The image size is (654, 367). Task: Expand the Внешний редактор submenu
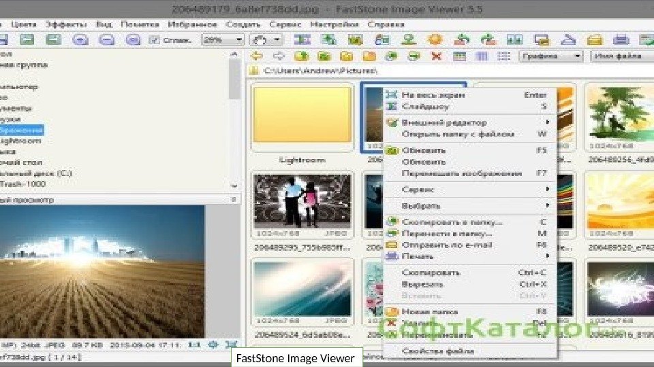click(x=469, y=122)
